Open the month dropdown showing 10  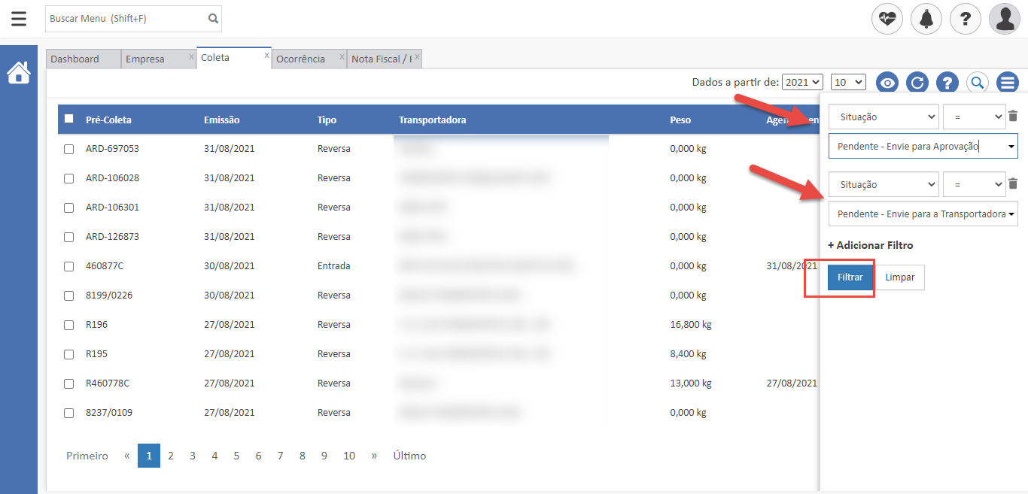pos(849,82)
